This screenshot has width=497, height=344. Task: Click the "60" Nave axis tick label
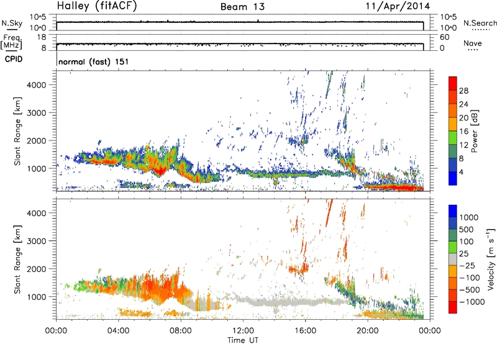pos(445,37)
